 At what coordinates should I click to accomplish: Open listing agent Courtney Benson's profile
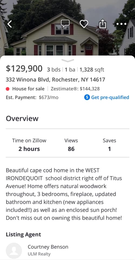(48, 247)
